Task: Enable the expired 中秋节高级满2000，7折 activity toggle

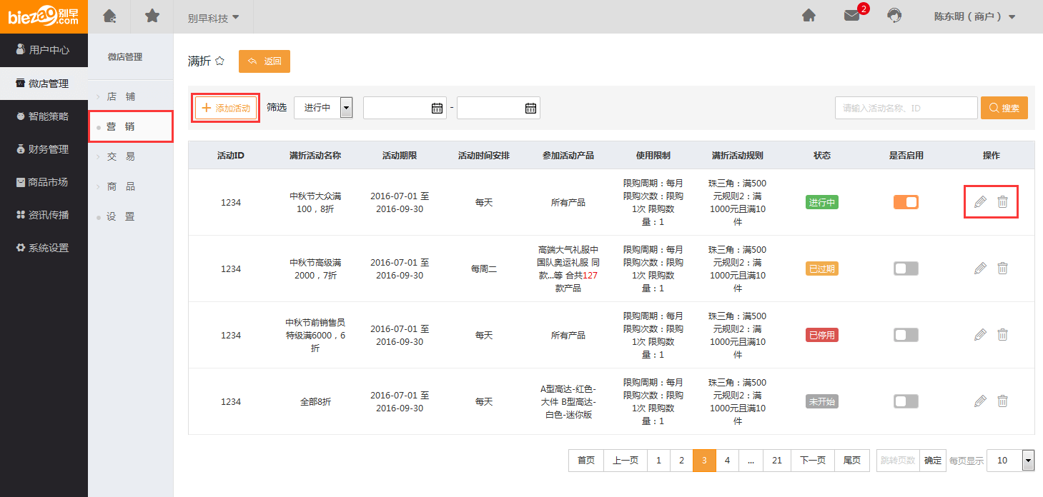Action: (x=906, y=268)
